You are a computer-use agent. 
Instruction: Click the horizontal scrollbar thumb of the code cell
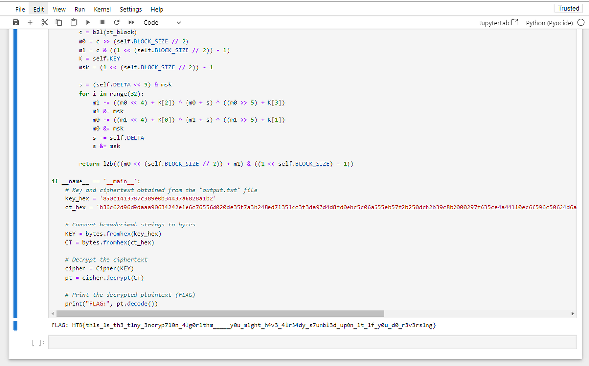point(221,313)
